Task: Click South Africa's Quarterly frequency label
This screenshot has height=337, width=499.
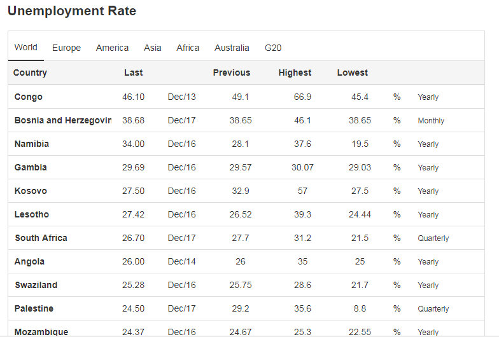Action: pos(433,238)
